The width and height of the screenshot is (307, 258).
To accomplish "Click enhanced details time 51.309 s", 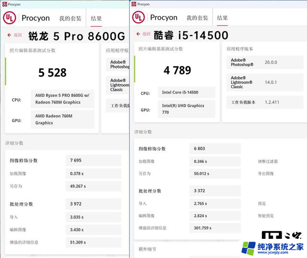I will (94, 242).
